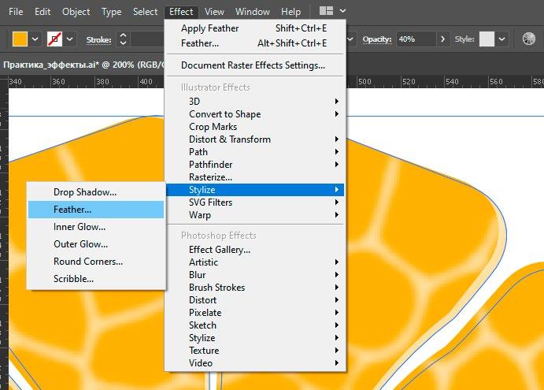544x390 pixels.
Task: Select Scribble... effect
Action: pyautogui.click(x=96, y=279)
